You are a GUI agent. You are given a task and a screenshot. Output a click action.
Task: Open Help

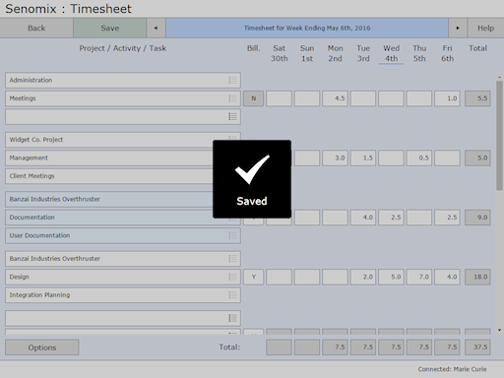[485, 28]
